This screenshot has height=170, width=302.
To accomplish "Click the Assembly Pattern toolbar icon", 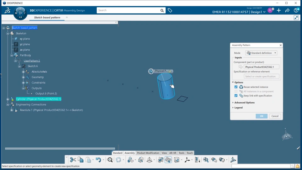I will tap(168, 160).
